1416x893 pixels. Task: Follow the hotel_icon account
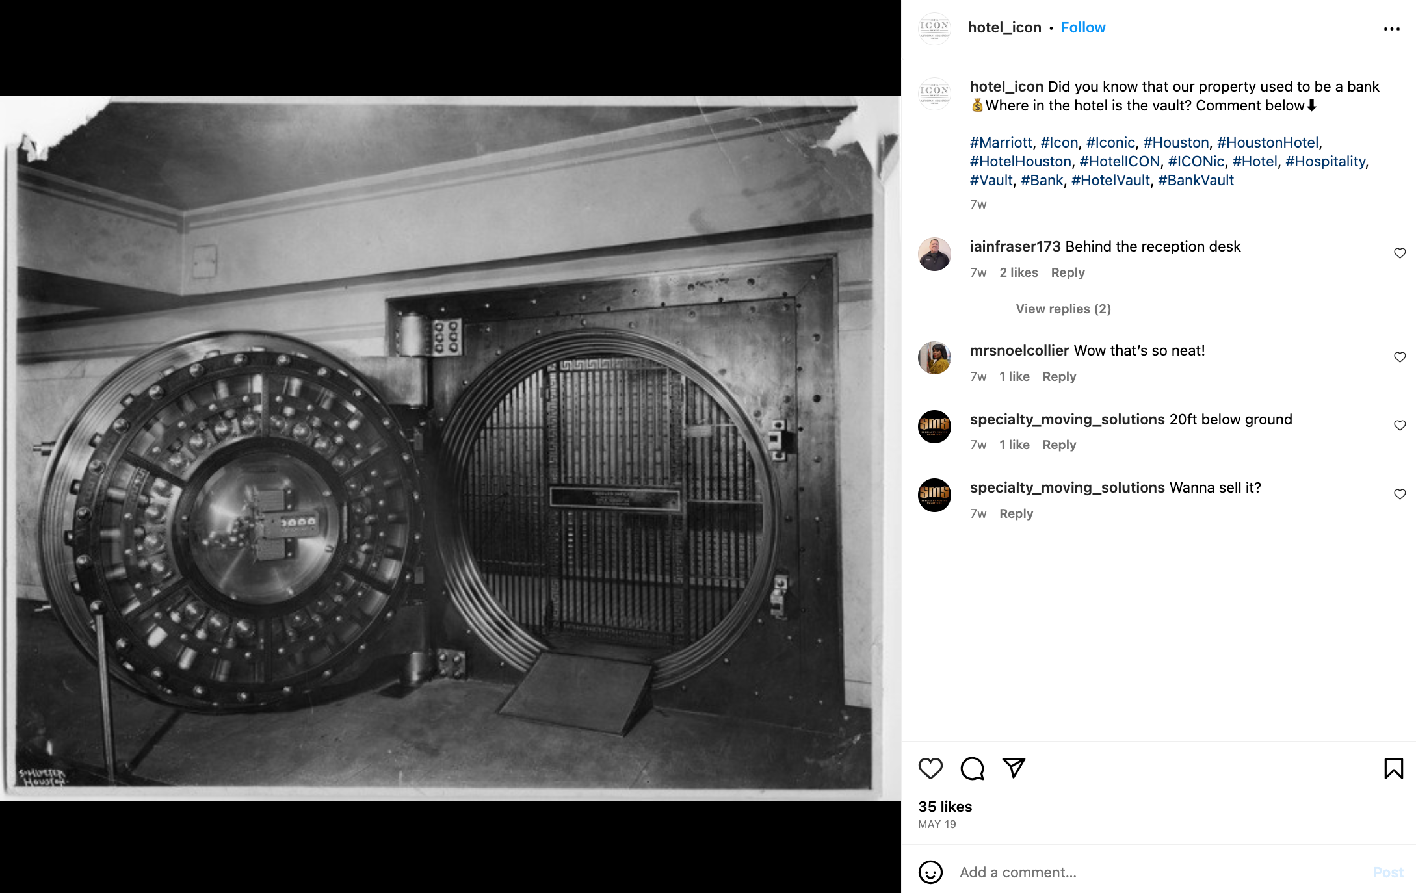[x=1082, y=27]
